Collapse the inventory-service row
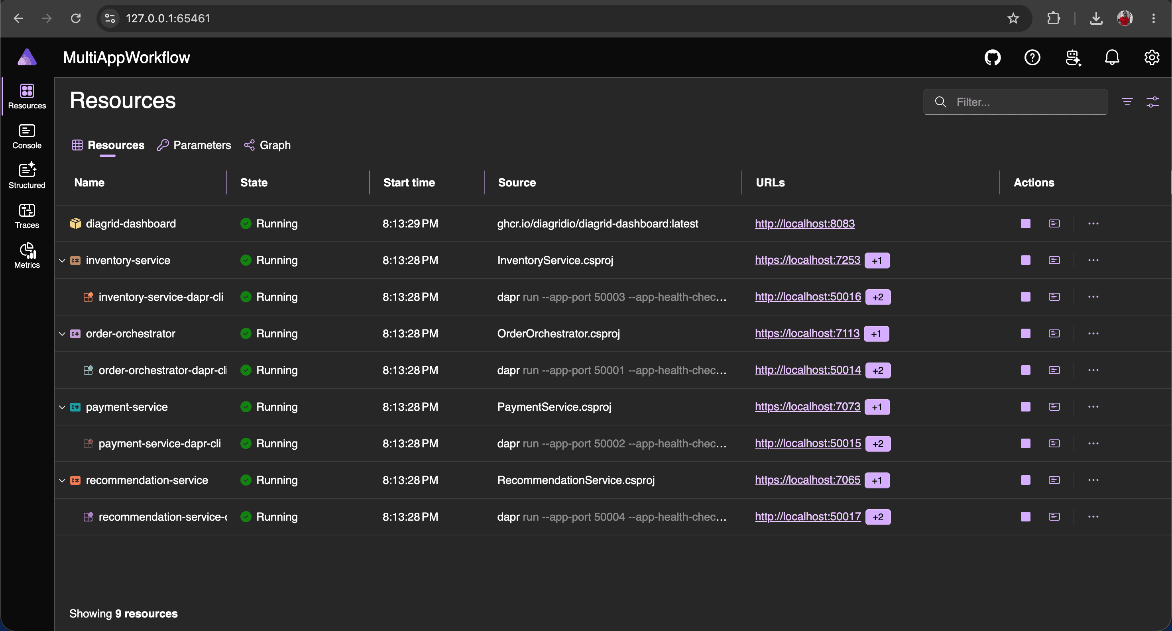 62,261
